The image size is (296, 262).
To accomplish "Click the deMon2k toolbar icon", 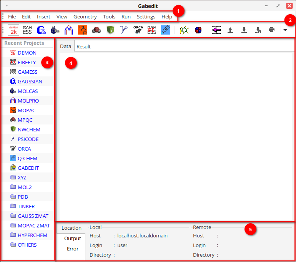I will 13,30.
